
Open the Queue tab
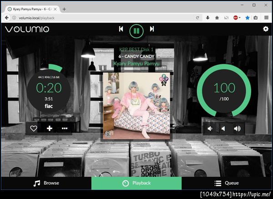click(227, 183)
